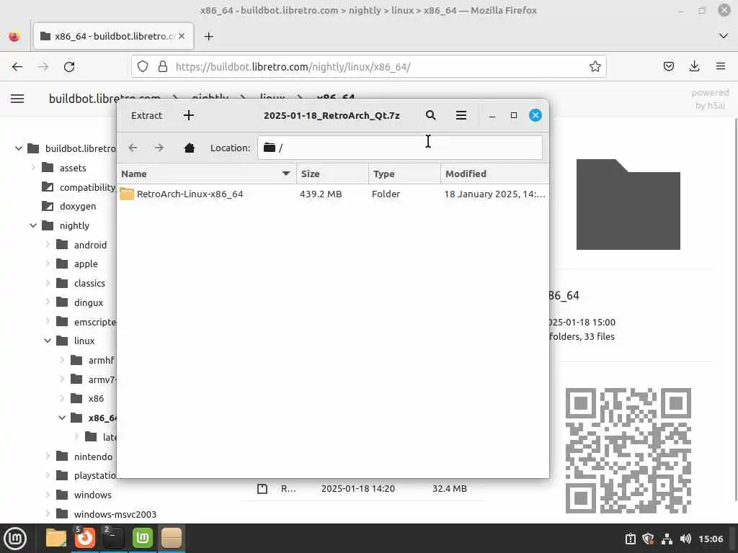Open the windows folder in tree
The height and width of the screenshot is (553, 738).
coord(84,495)
